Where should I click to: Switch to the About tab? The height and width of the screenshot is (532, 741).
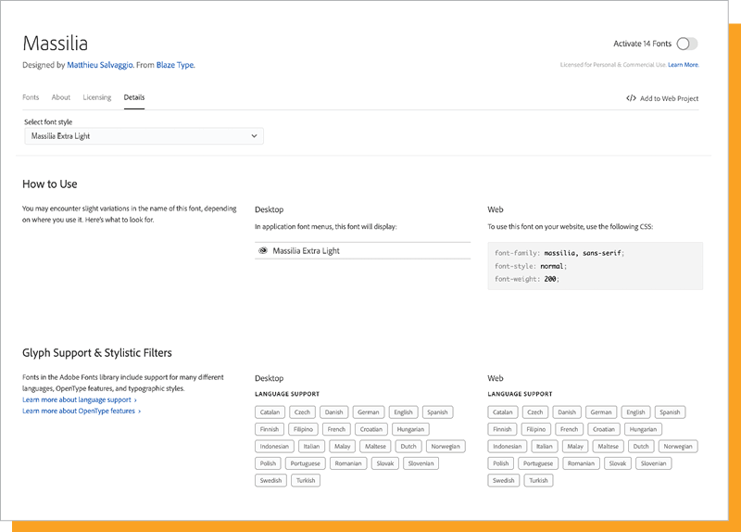coord(61,97)
